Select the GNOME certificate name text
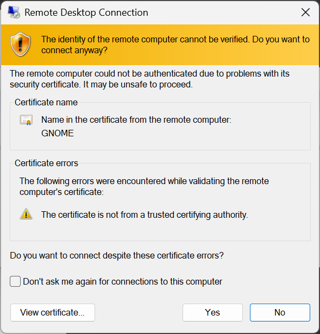Screen dimensions: 320x334 [x=58, y=134]
